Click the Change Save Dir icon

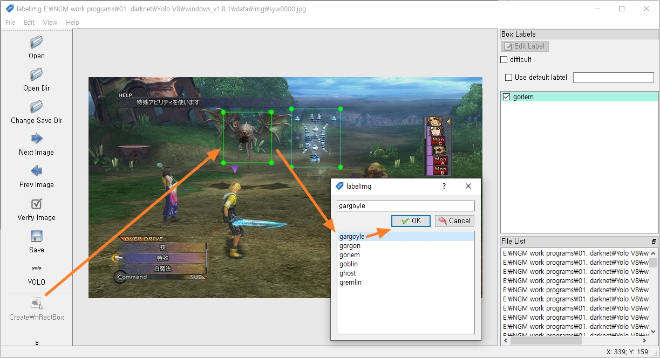[37, 107]
